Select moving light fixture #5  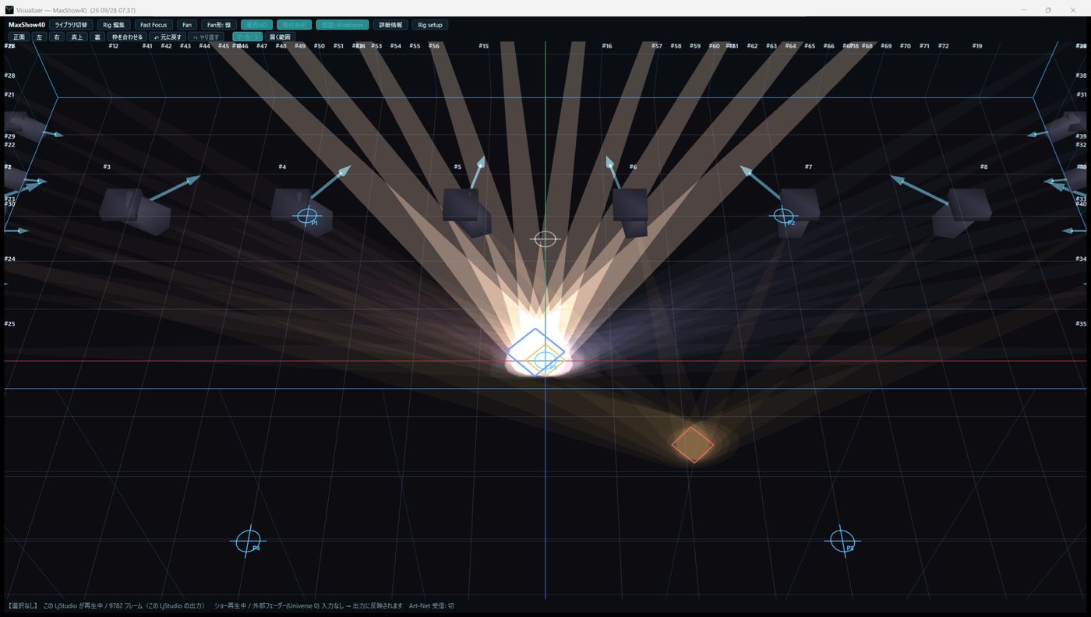coord(466,210)
